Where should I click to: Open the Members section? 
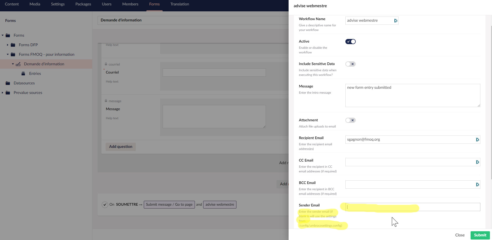(130, 4)
